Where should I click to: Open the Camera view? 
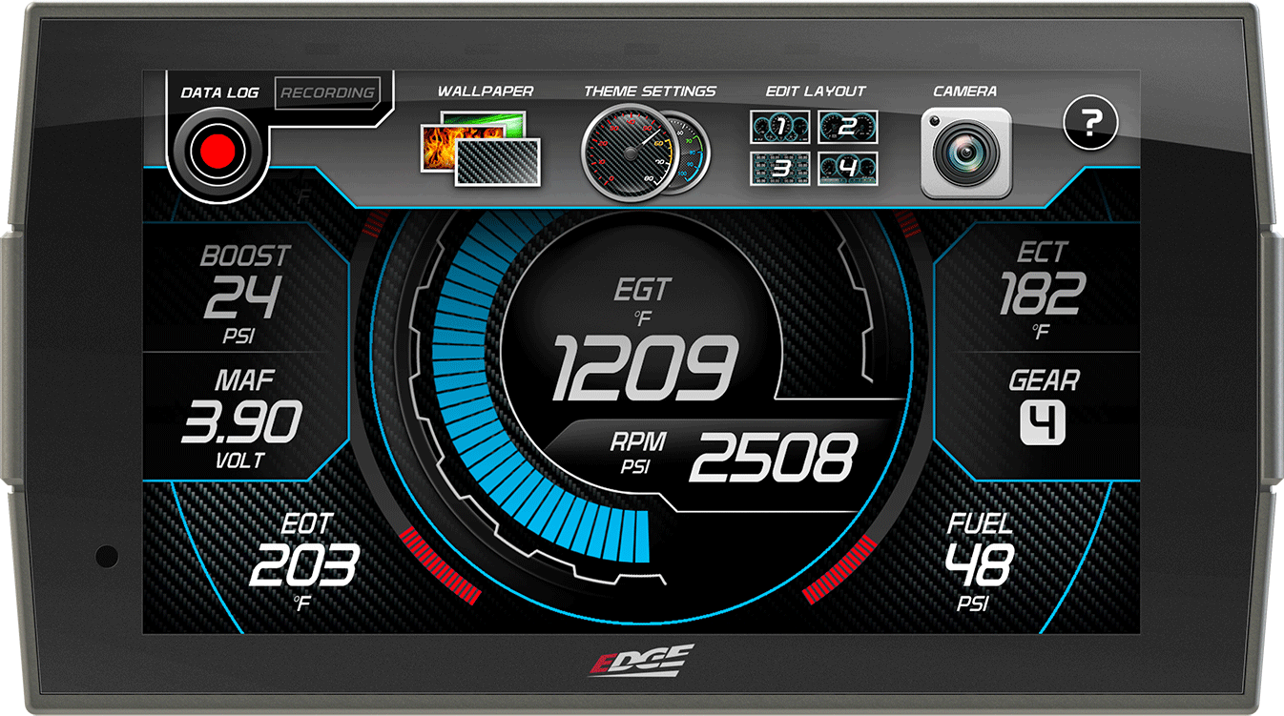966,148
